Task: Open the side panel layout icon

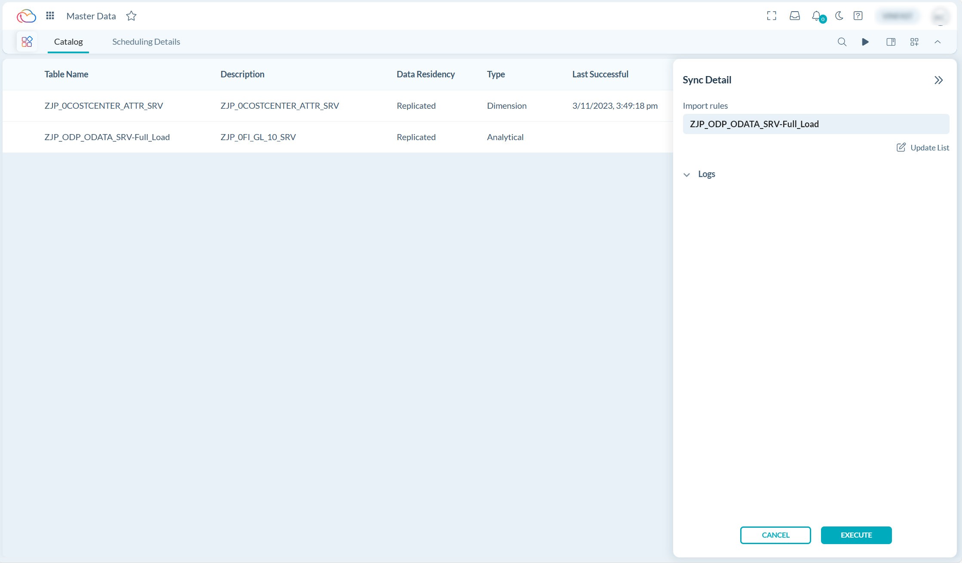Action: coord(891,42)
